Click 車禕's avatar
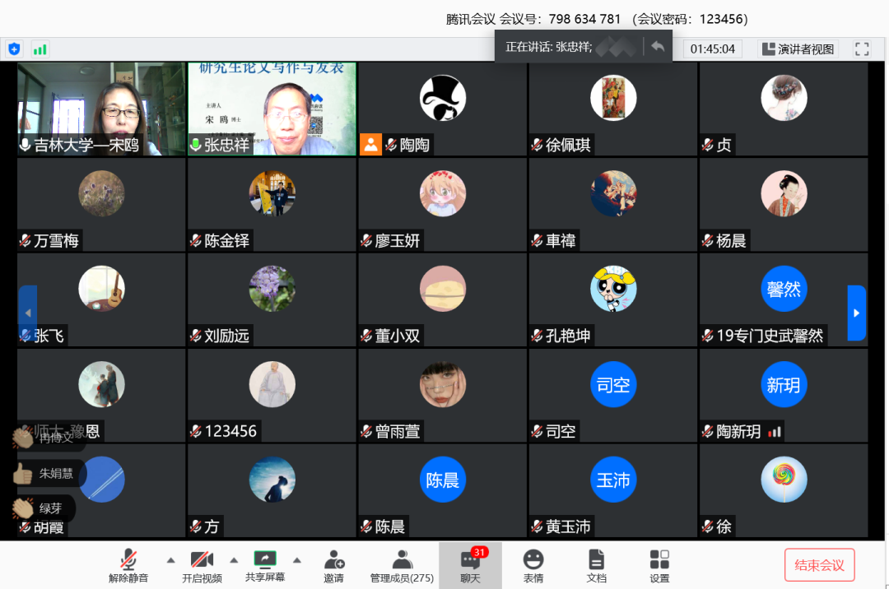Image resolution: width=889 pixels, height=589 pixels. 613,193
